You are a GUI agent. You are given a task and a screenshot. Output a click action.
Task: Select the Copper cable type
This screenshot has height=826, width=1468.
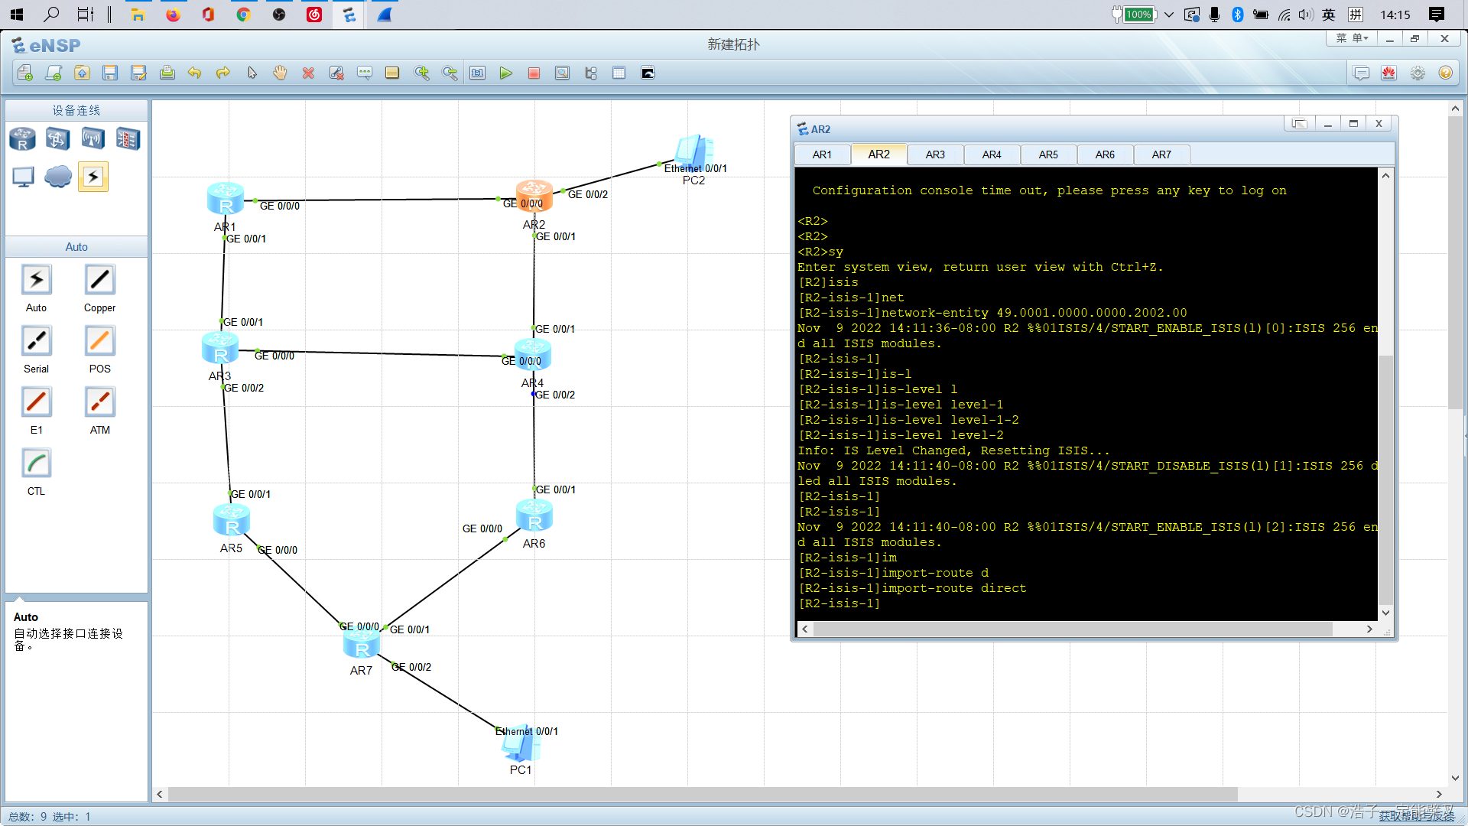99,280
